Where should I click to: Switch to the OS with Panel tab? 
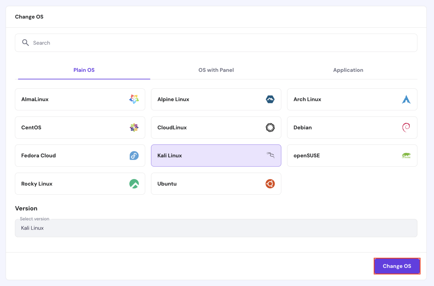(216, 70)
